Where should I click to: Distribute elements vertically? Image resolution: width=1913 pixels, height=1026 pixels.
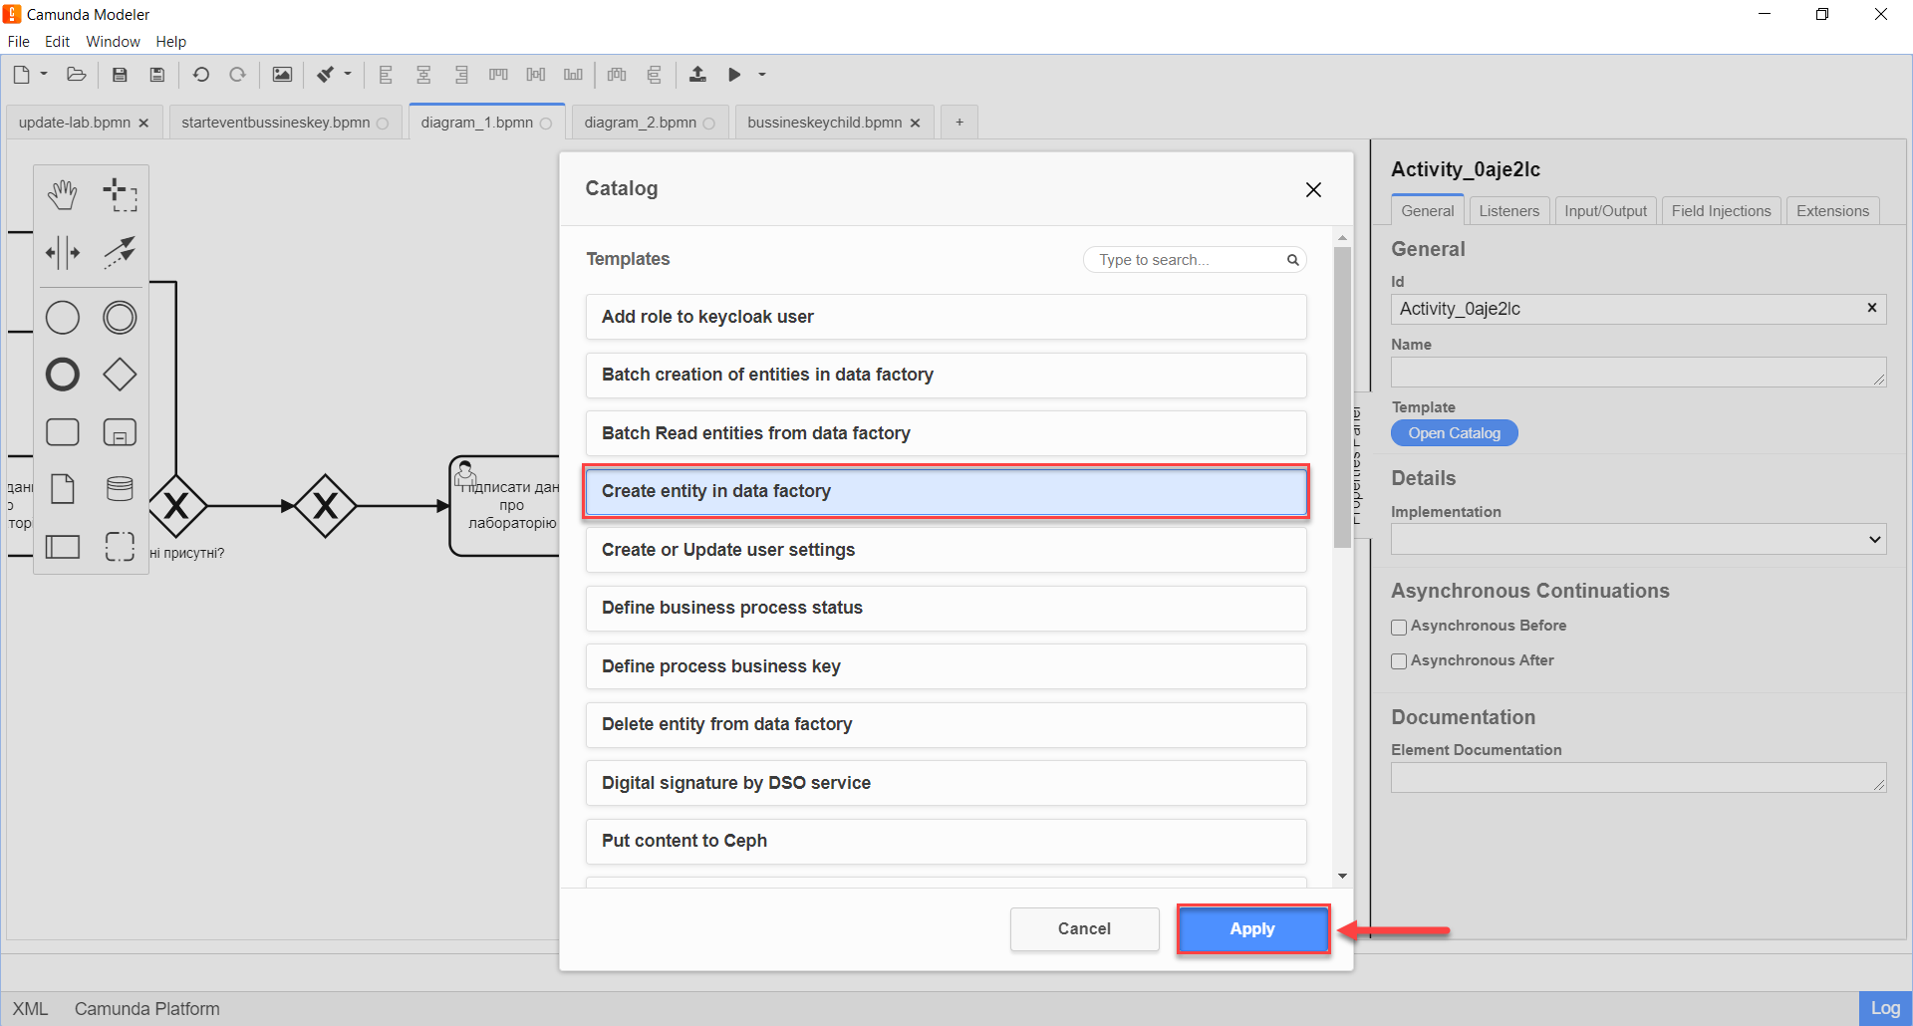click(654, 75)
